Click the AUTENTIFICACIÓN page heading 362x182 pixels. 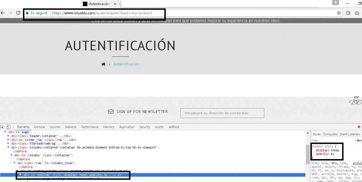coord(120,45)
